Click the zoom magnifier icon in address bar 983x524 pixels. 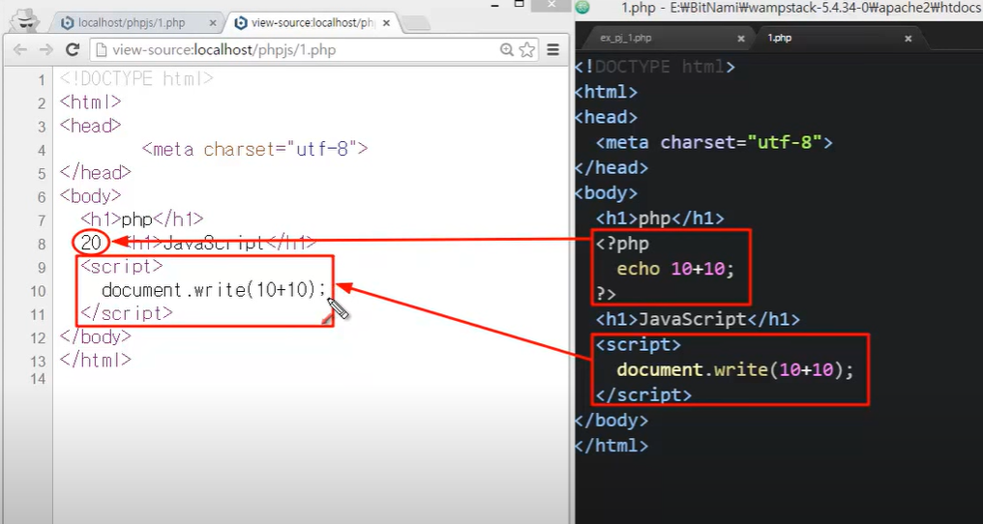pos(507,49)
